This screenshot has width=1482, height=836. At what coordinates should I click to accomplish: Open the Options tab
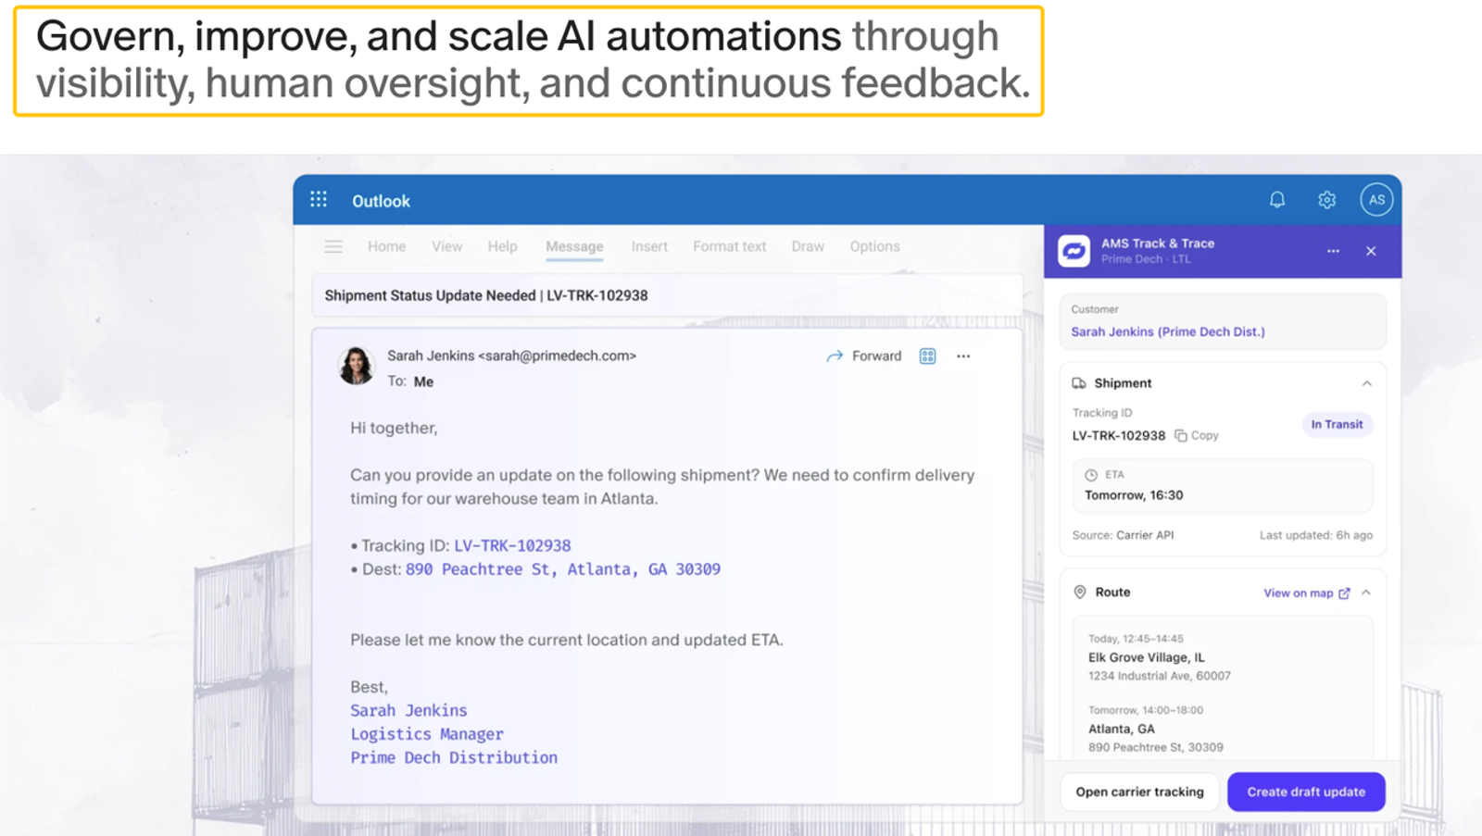874,246
